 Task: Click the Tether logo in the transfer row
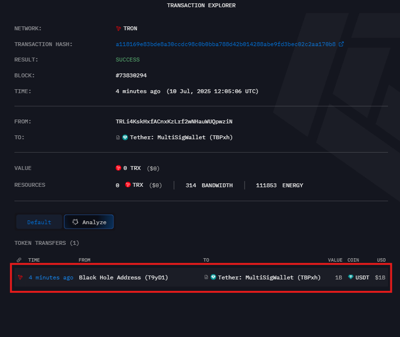(214, 277)
